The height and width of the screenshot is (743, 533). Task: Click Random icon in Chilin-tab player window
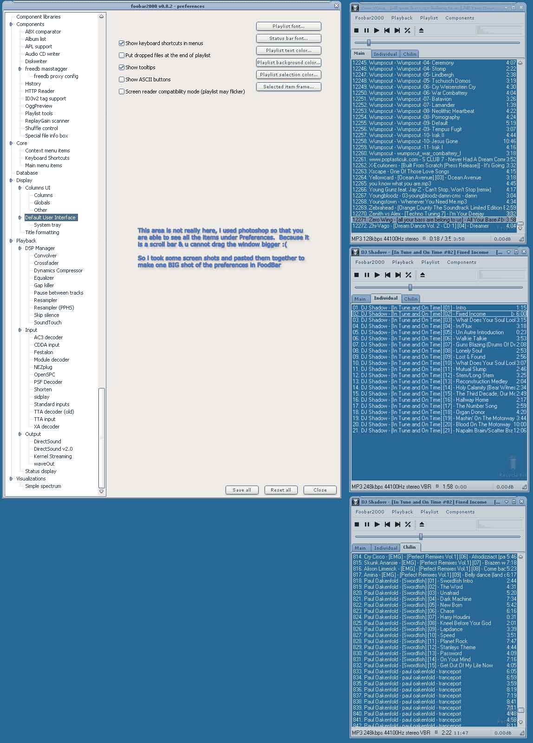(x=408, y=525)
